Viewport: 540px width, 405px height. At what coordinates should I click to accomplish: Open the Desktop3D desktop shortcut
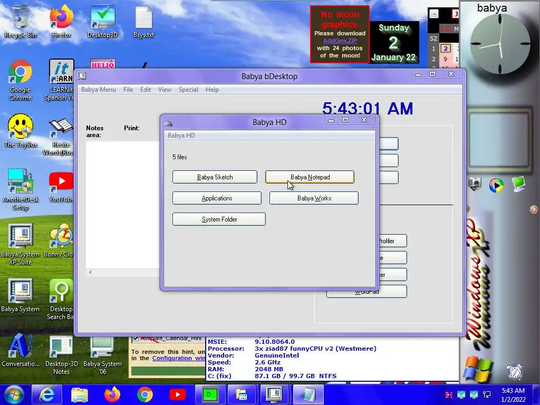[102, 21]
